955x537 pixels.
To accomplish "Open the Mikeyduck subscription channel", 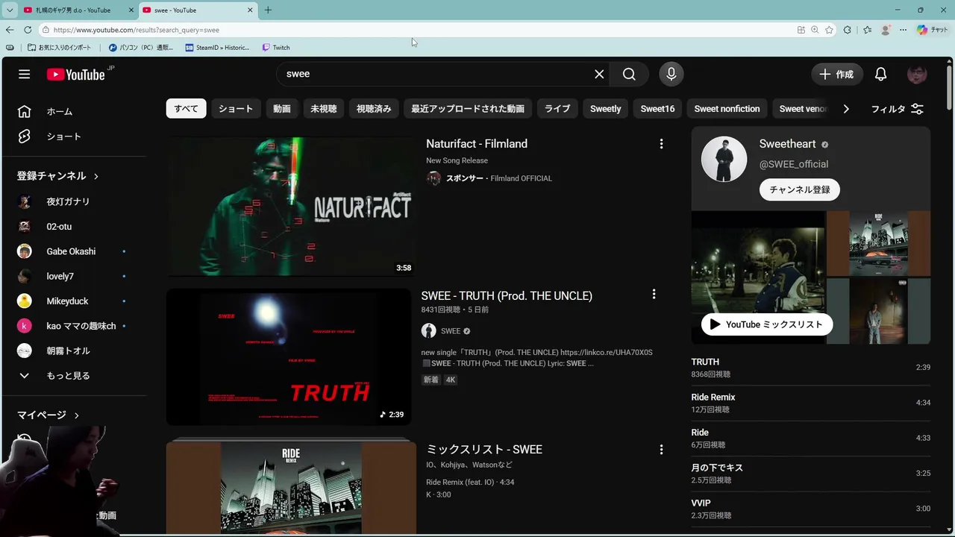I will tap(75, 301).
